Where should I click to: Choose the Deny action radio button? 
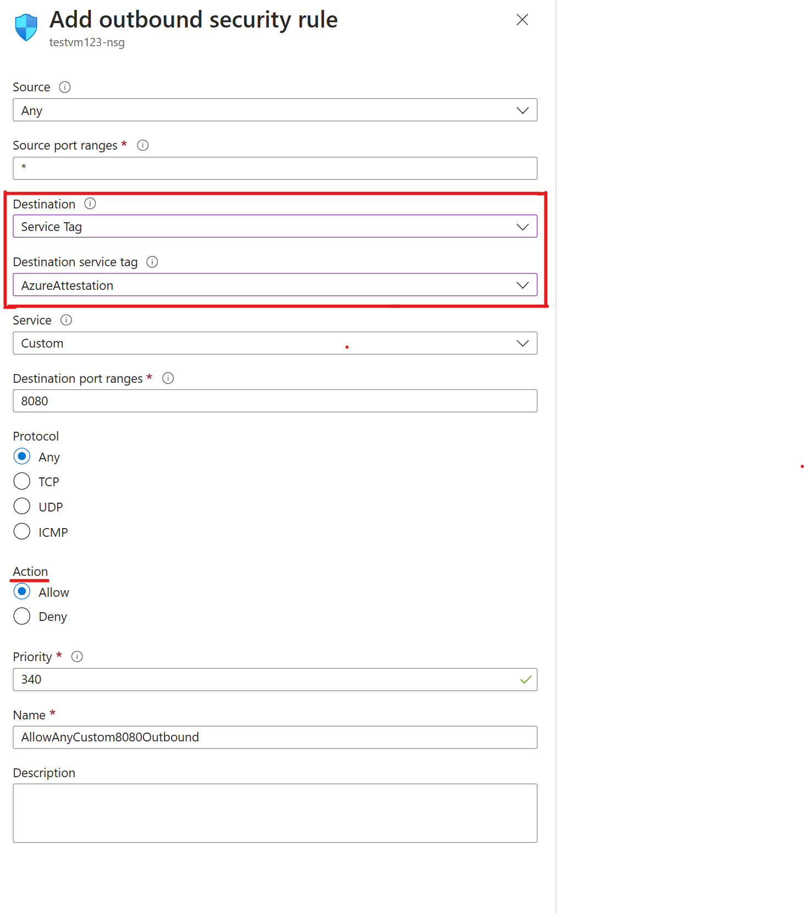pyautogui.click(x=22, y=616)
